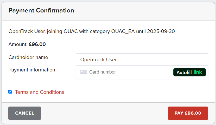Use the Autofill link button
The height and width of the screenshot is (125, 216).
click(189, 72)
